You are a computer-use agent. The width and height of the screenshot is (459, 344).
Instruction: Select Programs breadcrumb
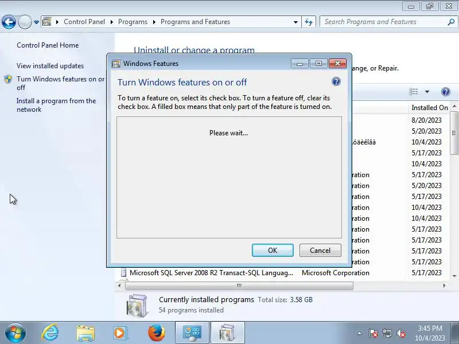pos(133,22)
